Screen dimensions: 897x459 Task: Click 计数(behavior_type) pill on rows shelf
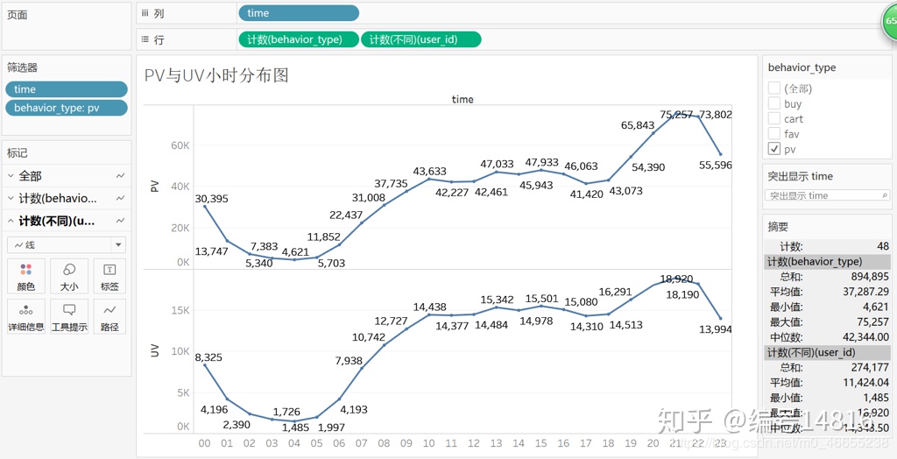coord(300,39)
